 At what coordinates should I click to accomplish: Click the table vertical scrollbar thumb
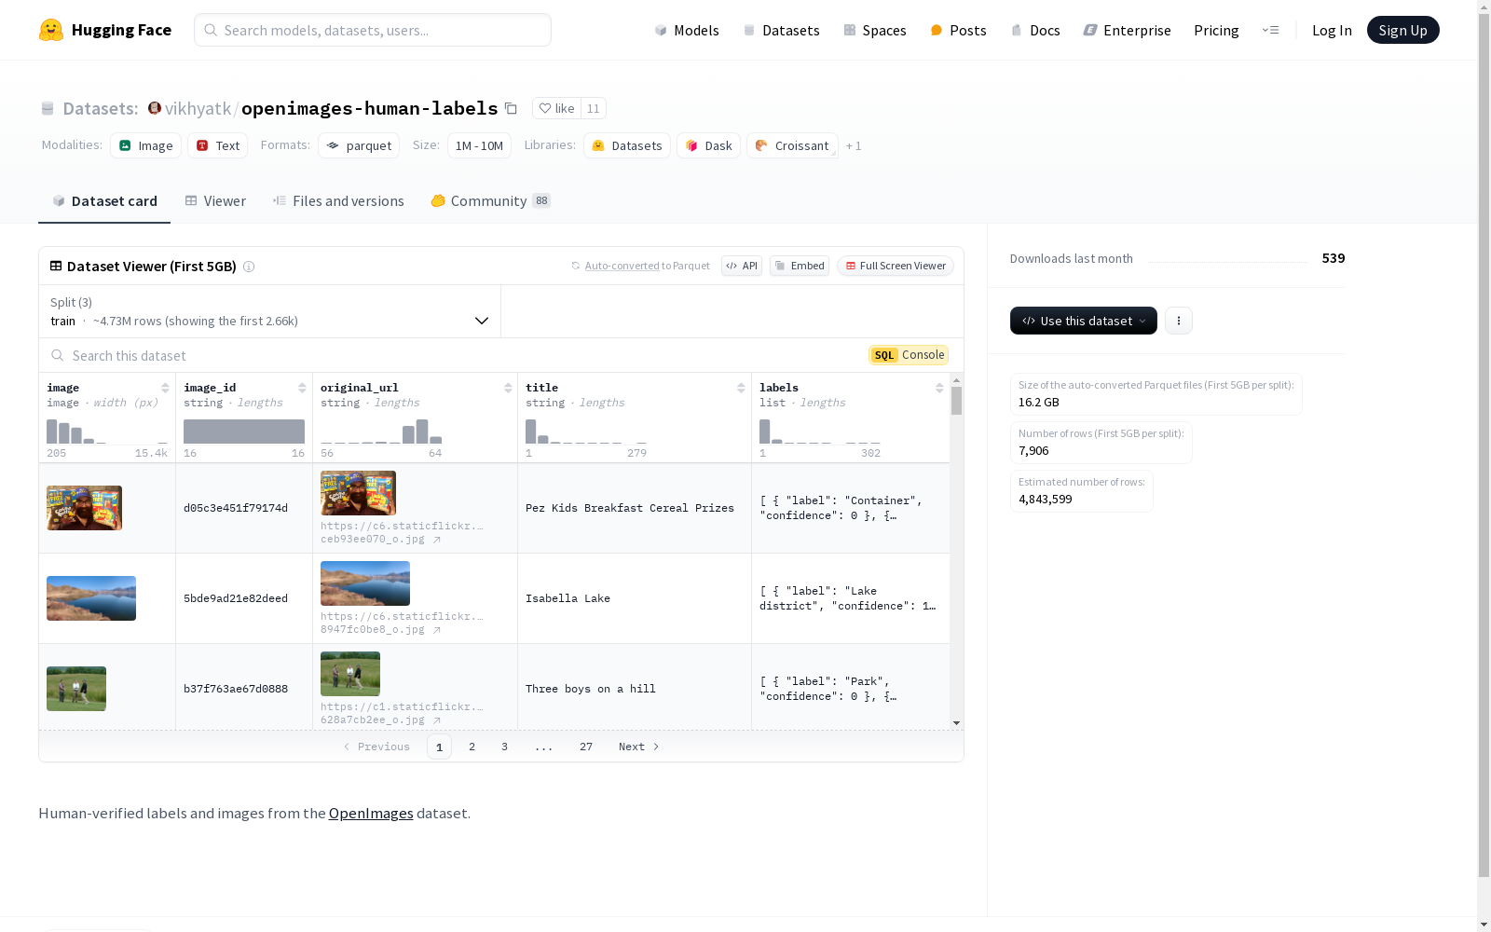pyautogui.click(x=956, y=401)
